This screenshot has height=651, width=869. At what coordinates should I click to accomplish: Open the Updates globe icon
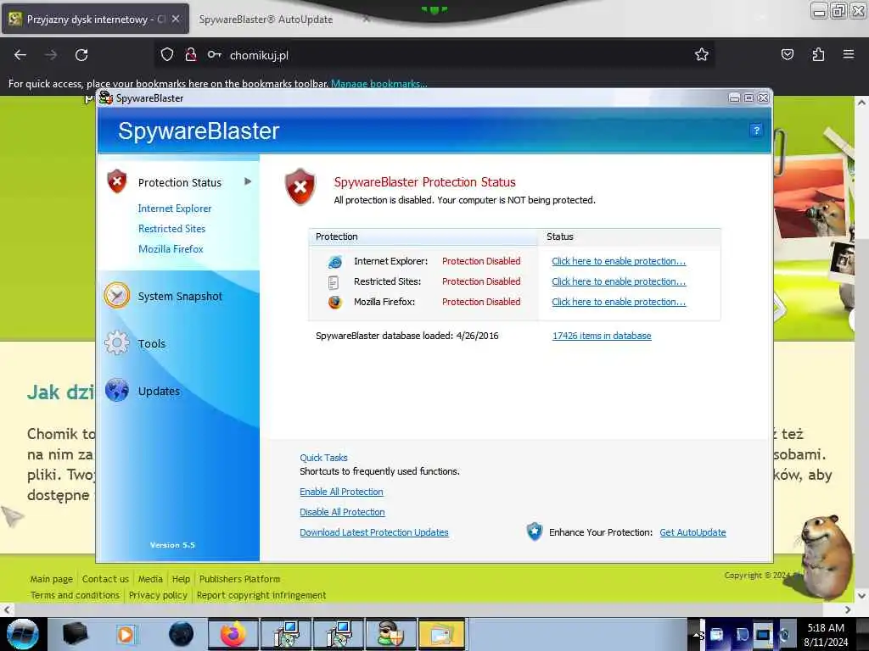click(x=117, y=390)
